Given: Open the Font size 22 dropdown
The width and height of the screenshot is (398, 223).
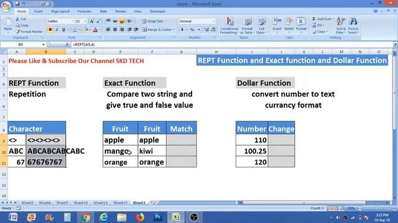Looking at the screenshot, I should [85, 22].
